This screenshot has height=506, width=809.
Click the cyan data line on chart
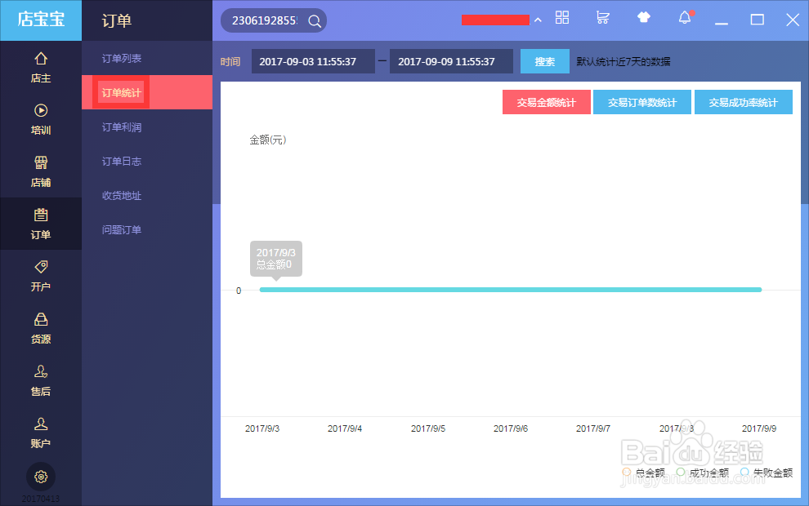[510, 290]
